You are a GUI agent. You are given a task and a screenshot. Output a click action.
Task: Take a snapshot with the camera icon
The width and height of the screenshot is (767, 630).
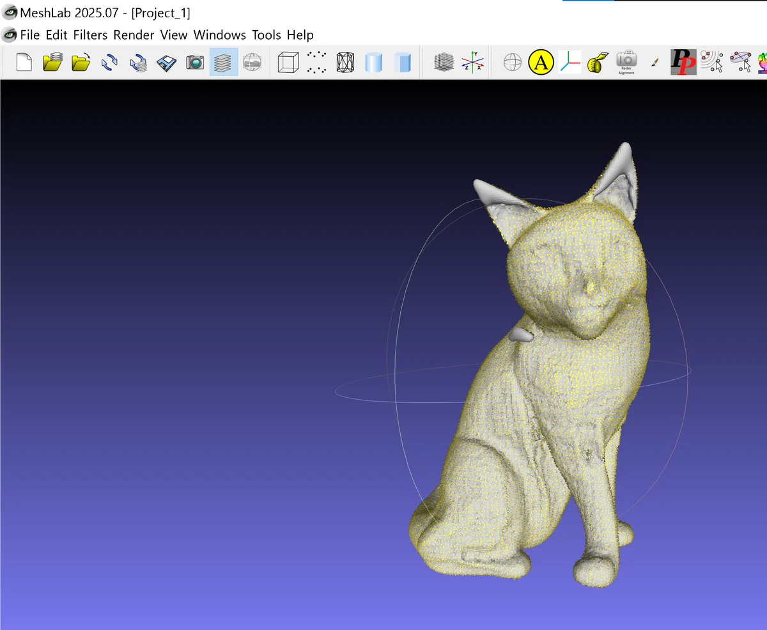coord(195,62)
